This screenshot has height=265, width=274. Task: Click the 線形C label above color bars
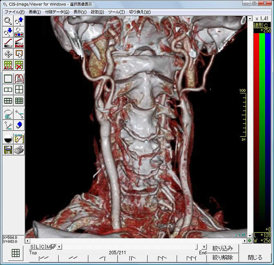point(262,25)
